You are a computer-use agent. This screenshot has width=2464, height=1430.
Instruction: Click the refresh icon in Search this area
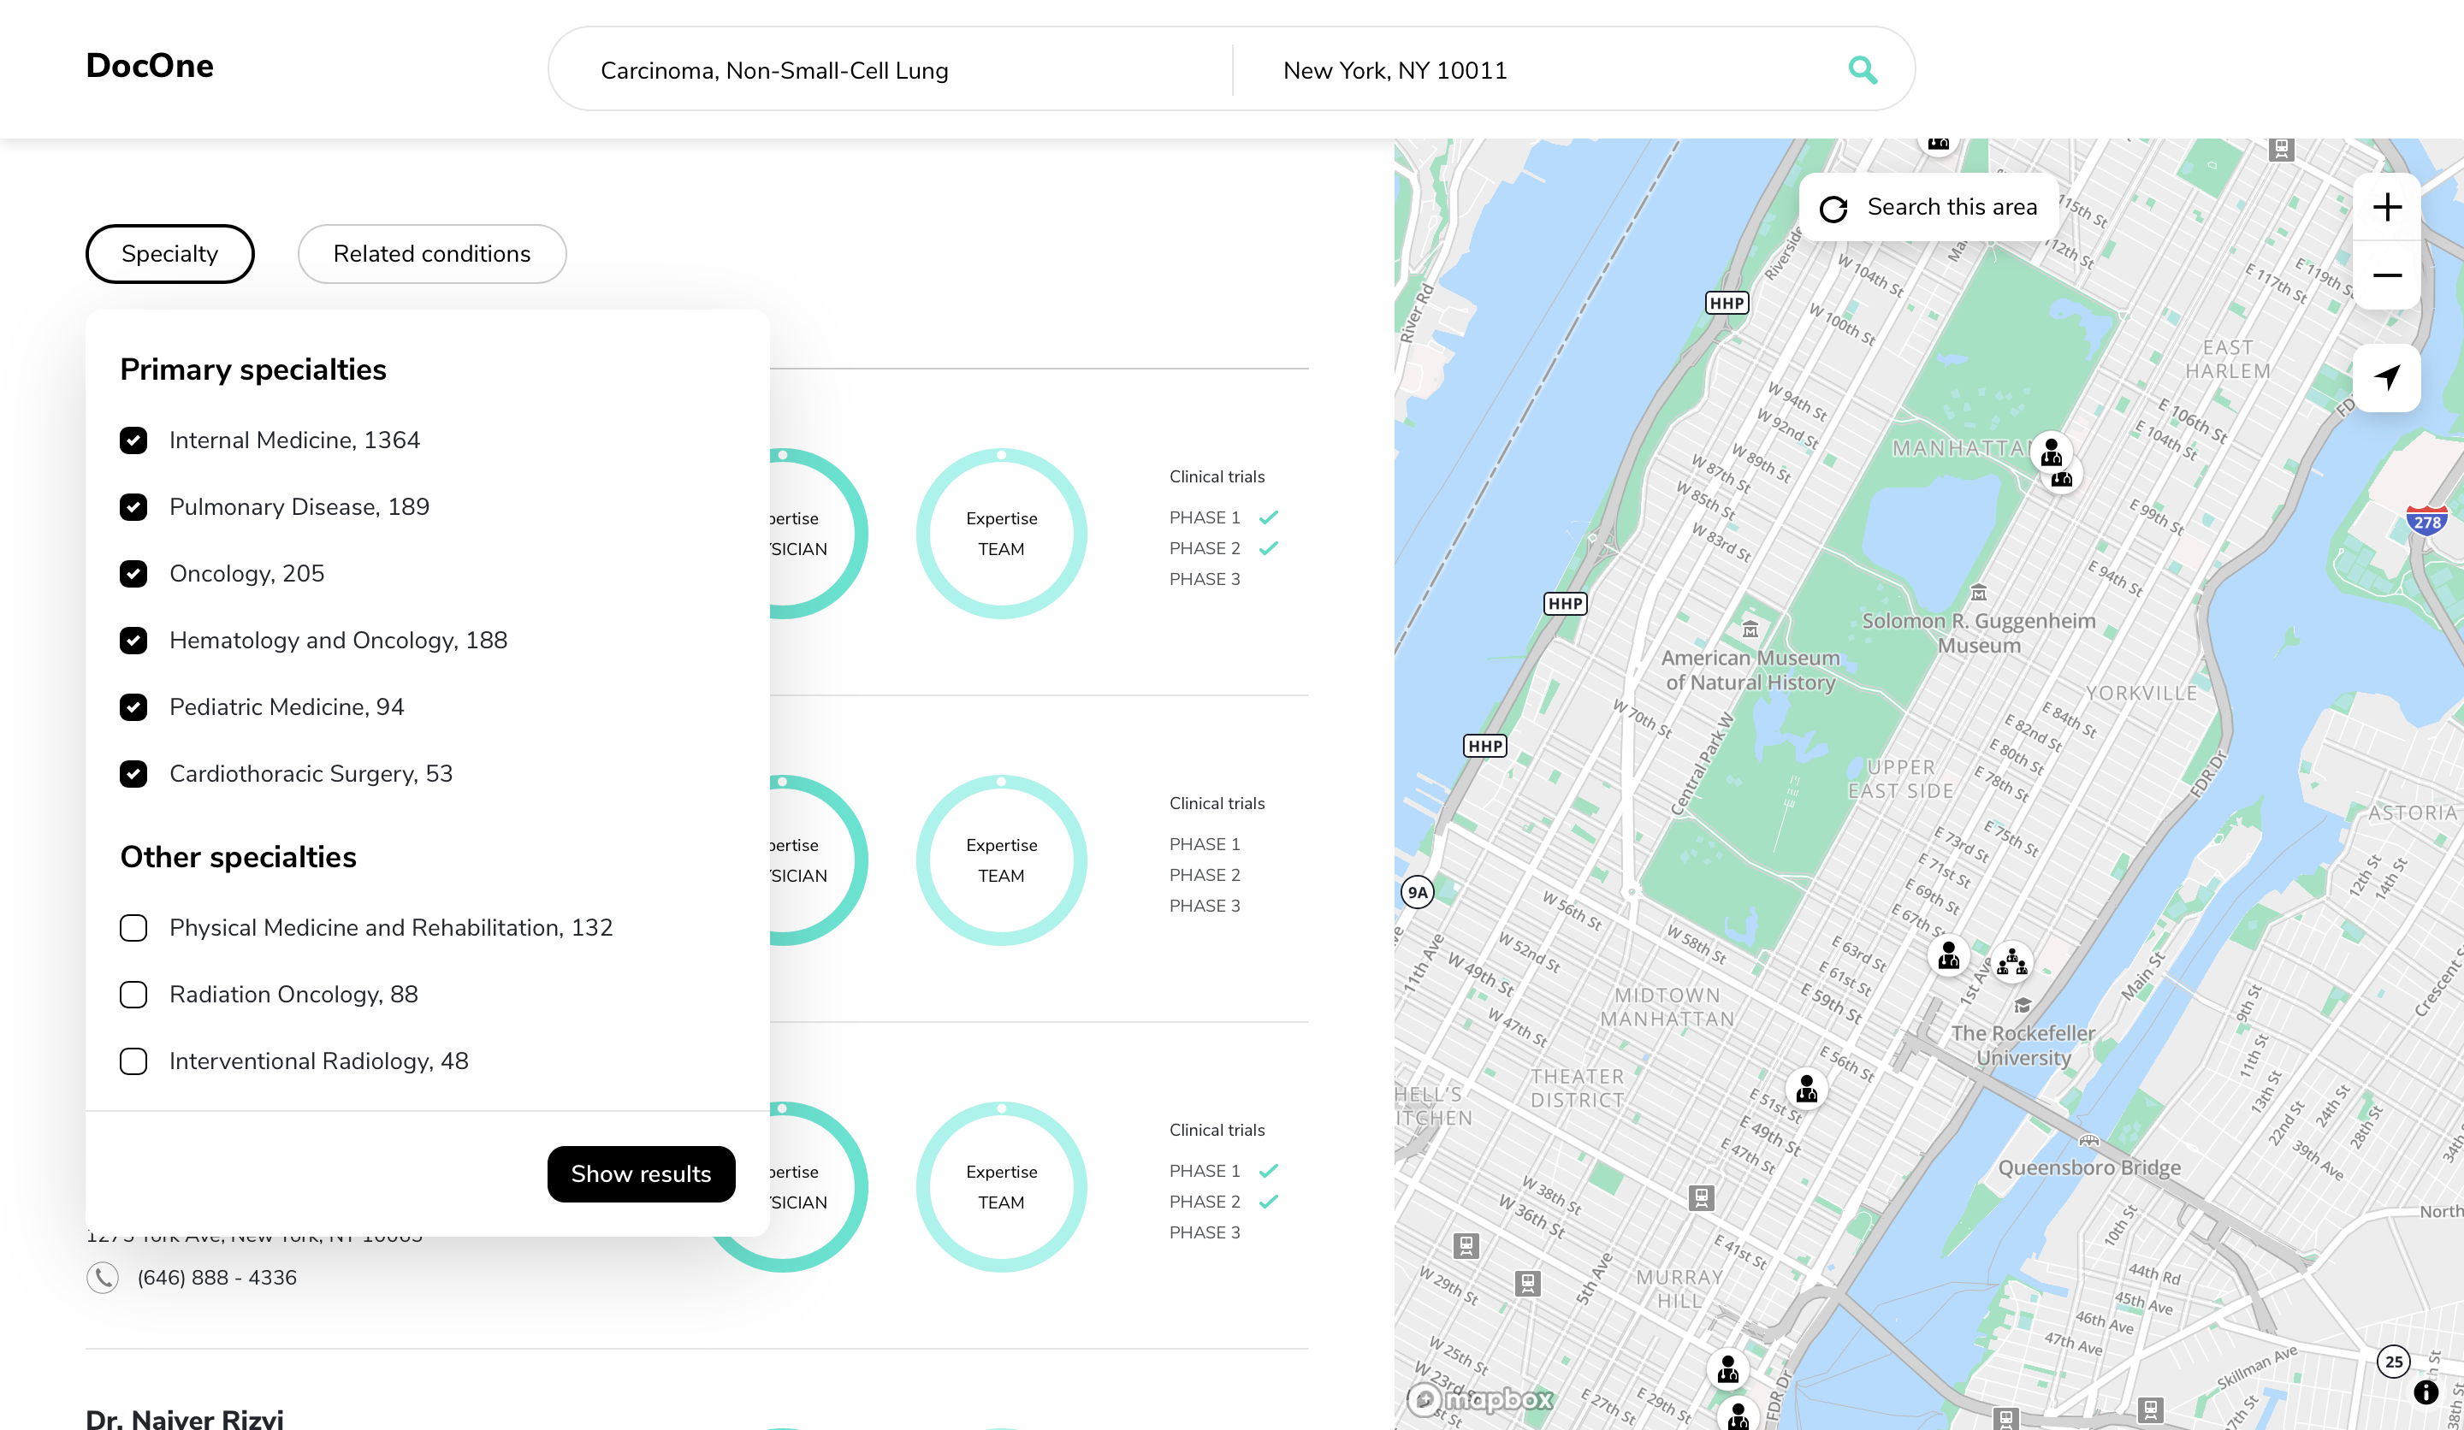1833,208
